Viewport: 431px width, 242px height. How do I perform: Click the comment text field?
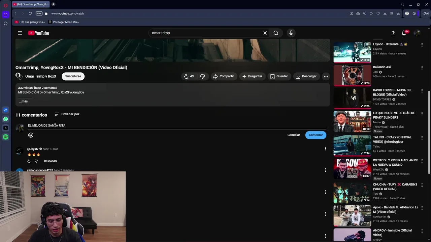[177, 125]
